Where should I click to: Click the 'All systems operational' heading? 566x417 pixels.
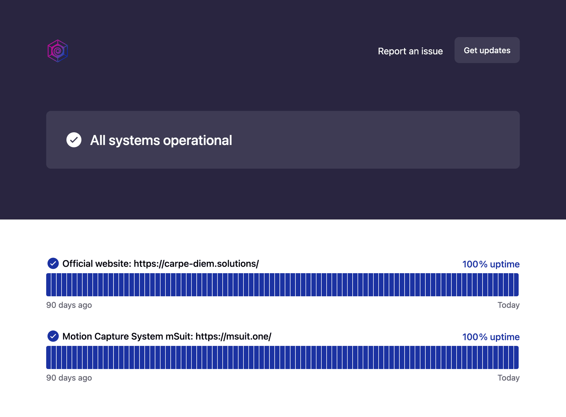pos(161,140)
